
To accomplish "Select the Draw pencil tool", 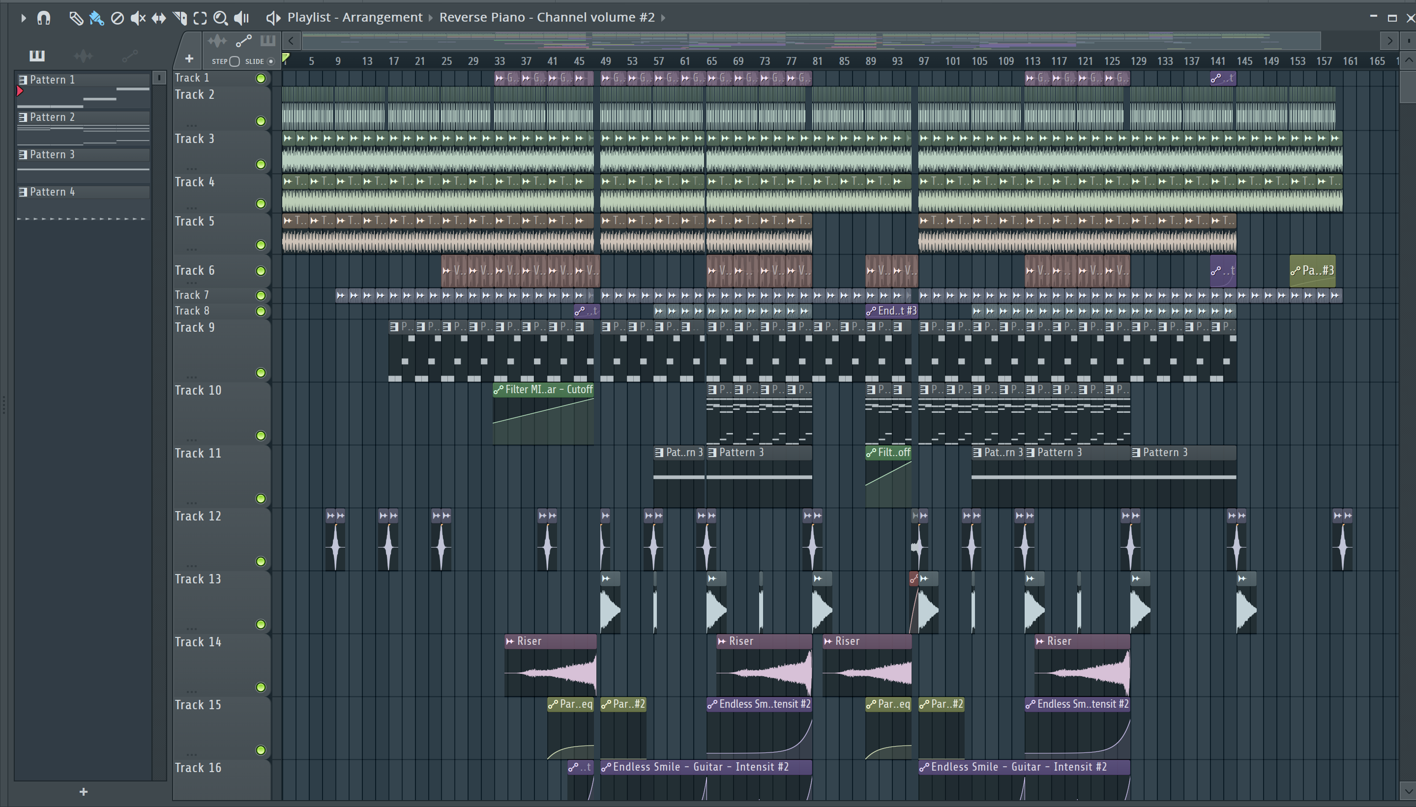I will 76,18.
